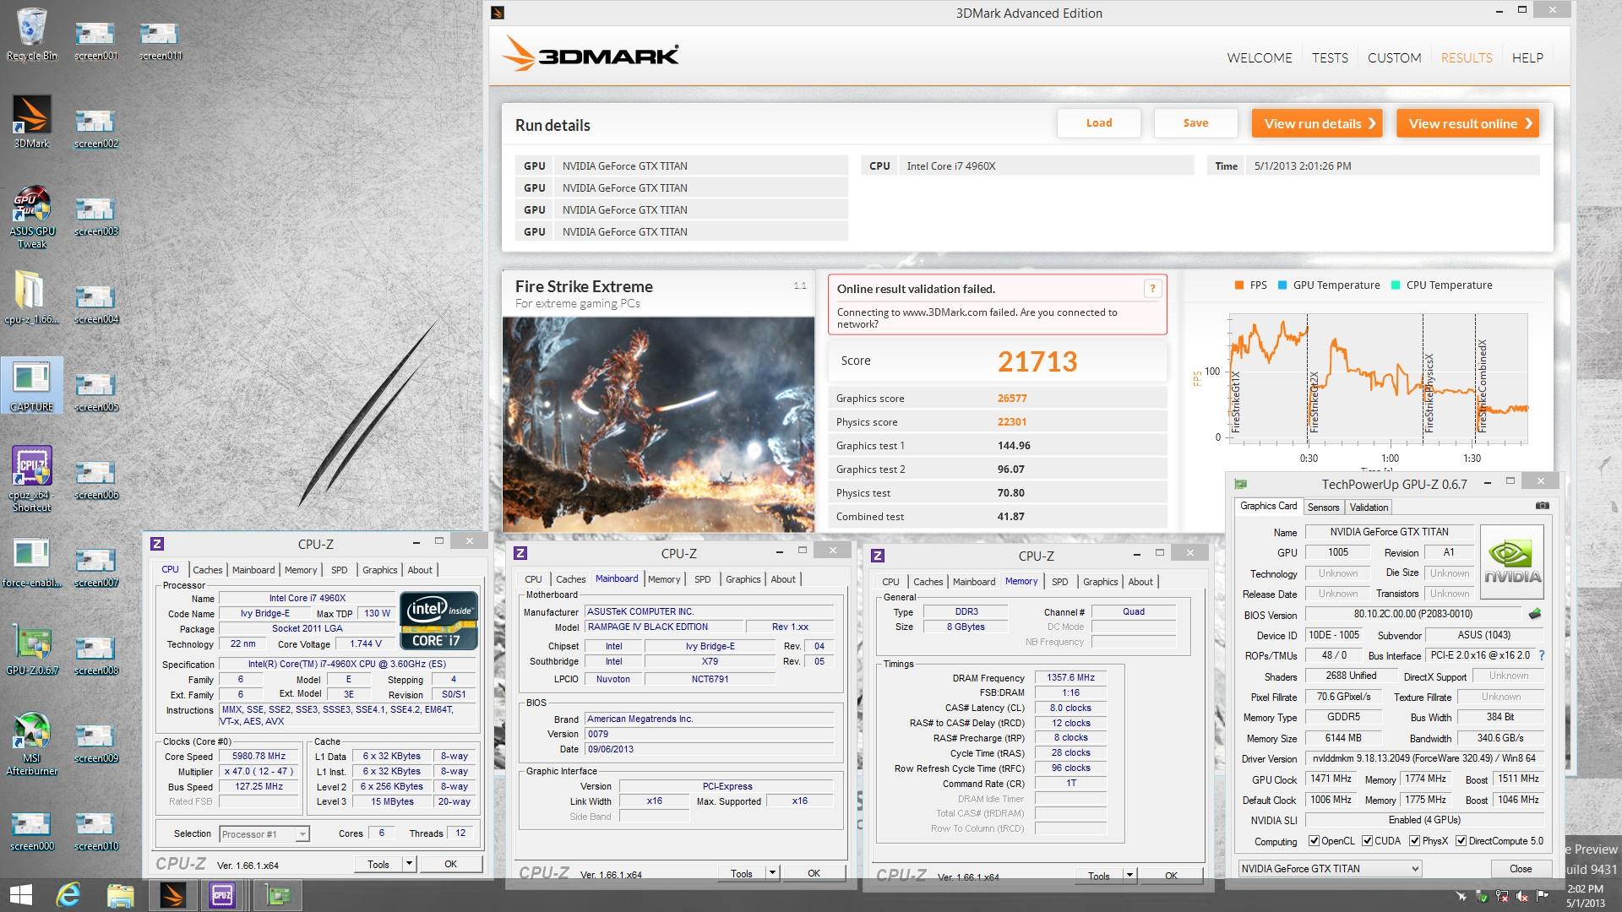Open SPD tab in Memory CPU-Z window
Screen dimensions: 1622x912
1059,581
